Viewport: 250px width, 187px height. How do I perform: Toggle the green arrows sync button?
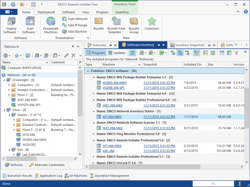coord(132,53)
